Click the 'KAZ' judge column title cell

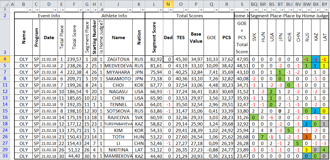click(316, 37)
